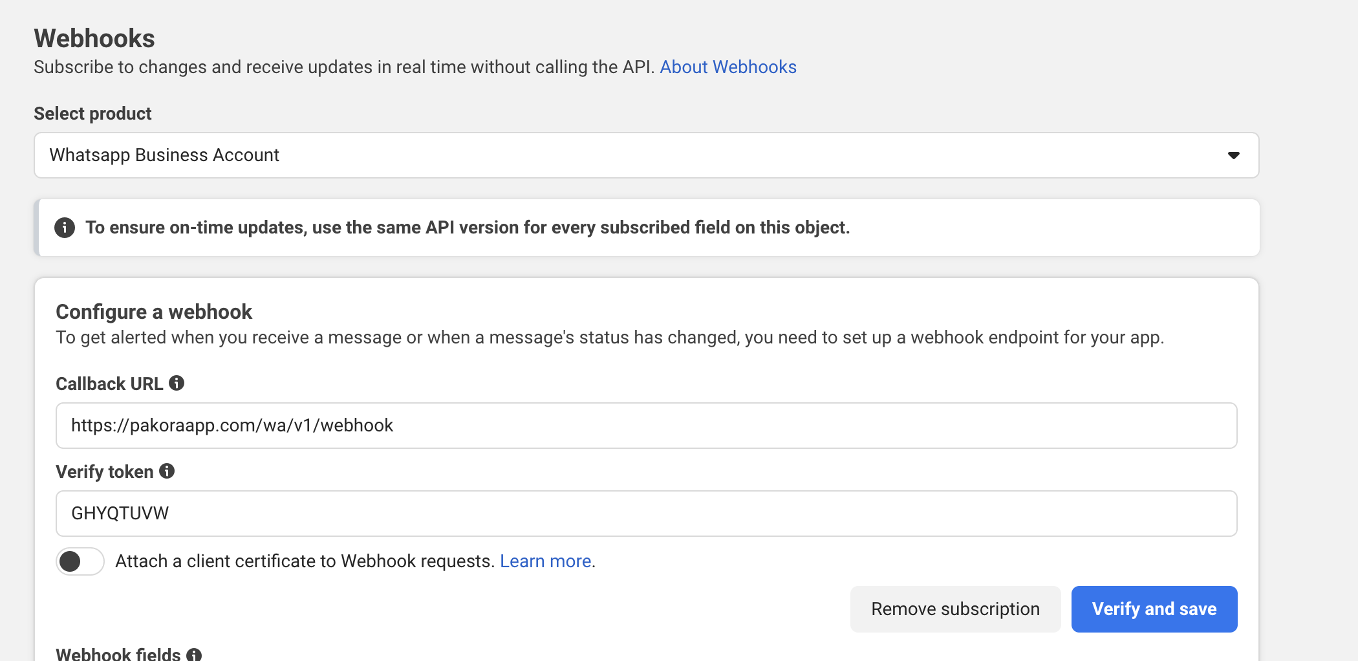Click the Configure a webhook heading
The width and height of the screenshot is (1358, 661).
154,312
